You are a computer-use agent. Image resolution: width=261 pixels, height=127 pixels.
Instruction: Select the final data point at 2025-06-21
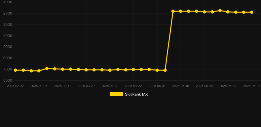click(x=251, y=12)
